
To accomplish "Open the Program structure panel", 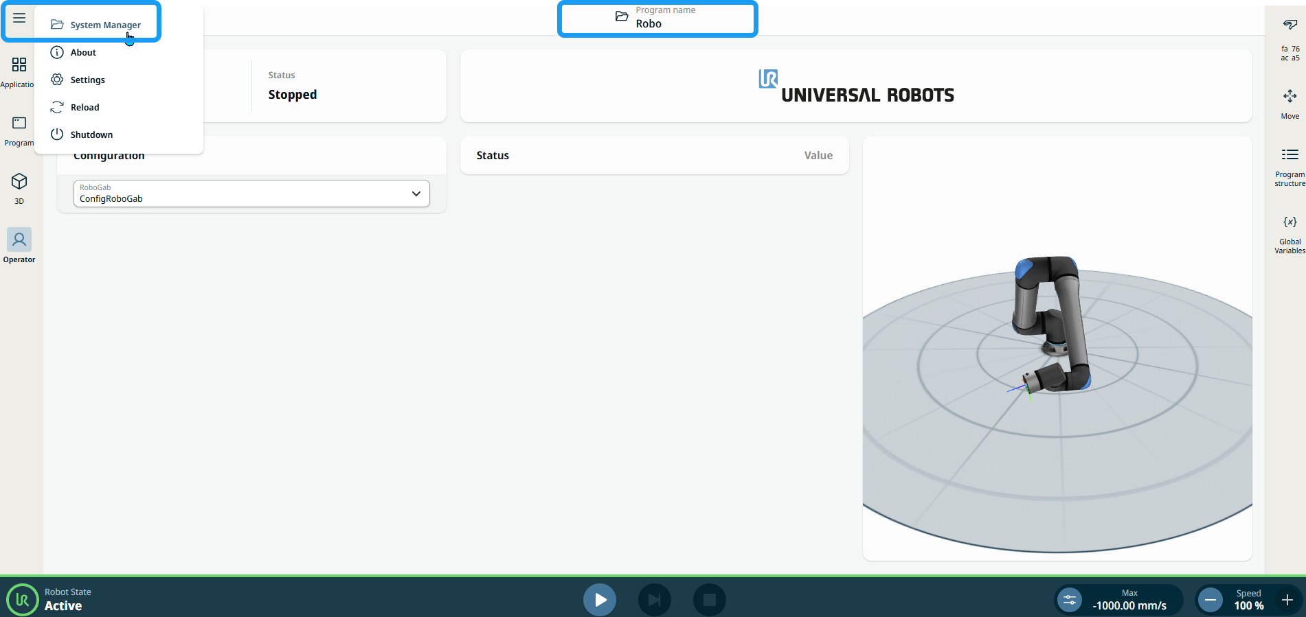I will coord(1290,166).
